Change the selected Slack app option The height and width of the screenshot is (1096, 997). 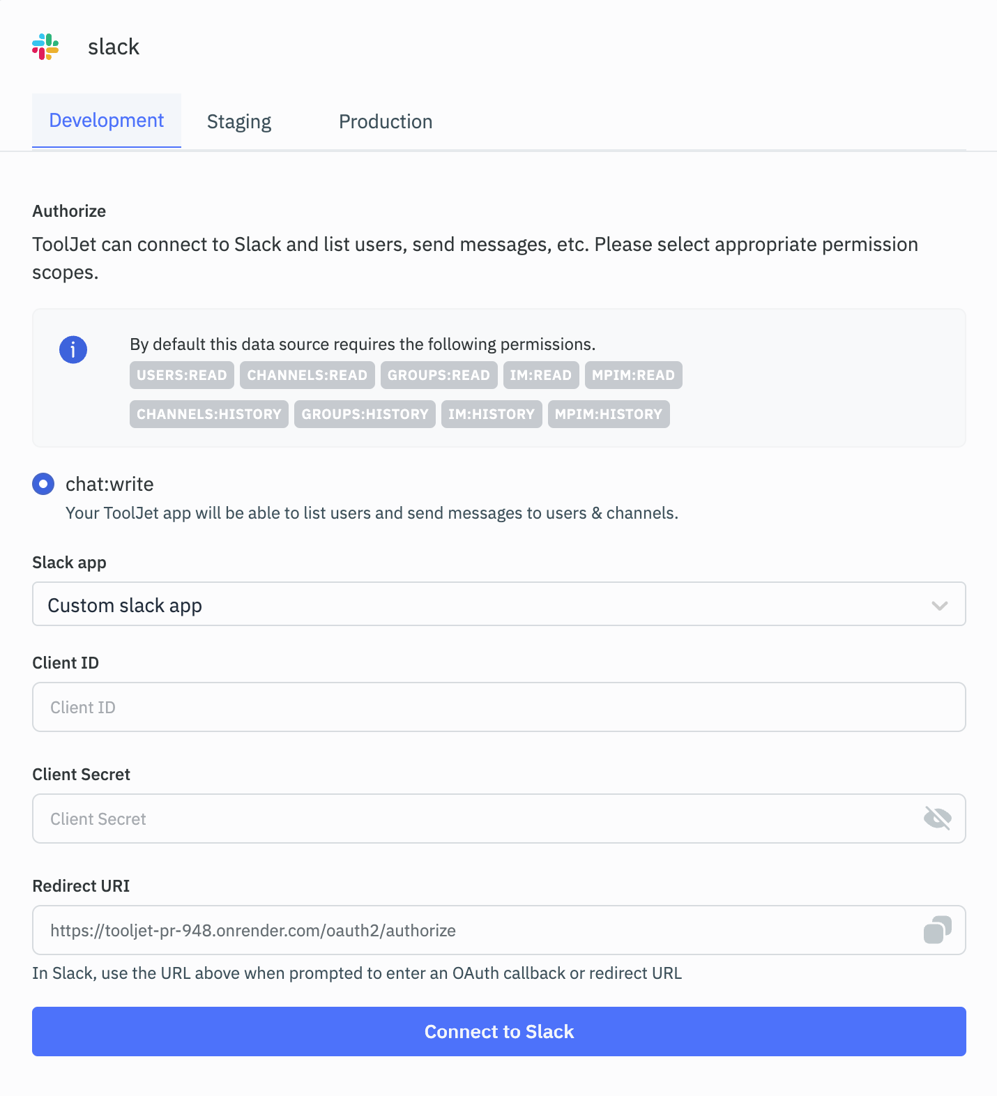click(x=498, y=604)
